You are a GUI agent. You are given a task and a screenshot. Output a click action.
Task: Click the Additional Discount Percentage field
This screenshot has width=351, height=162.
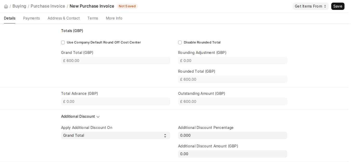(233, 135)
